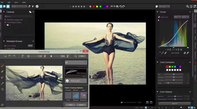Pick the eyedropper tool in ParticleShop sidebar
The height and width of the screenshot is (109, 197).
click(x=2, y=83)
